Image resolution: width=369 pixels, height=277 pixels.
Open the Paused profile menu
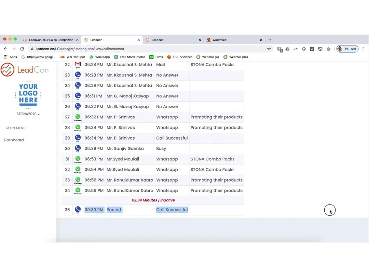pyautogui.click(x=347, y=49)
